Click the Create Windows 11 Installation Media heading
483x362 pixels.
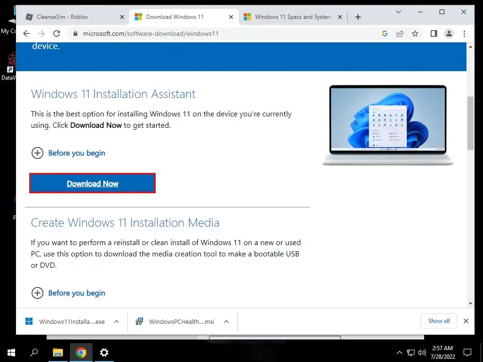(125, 222)
